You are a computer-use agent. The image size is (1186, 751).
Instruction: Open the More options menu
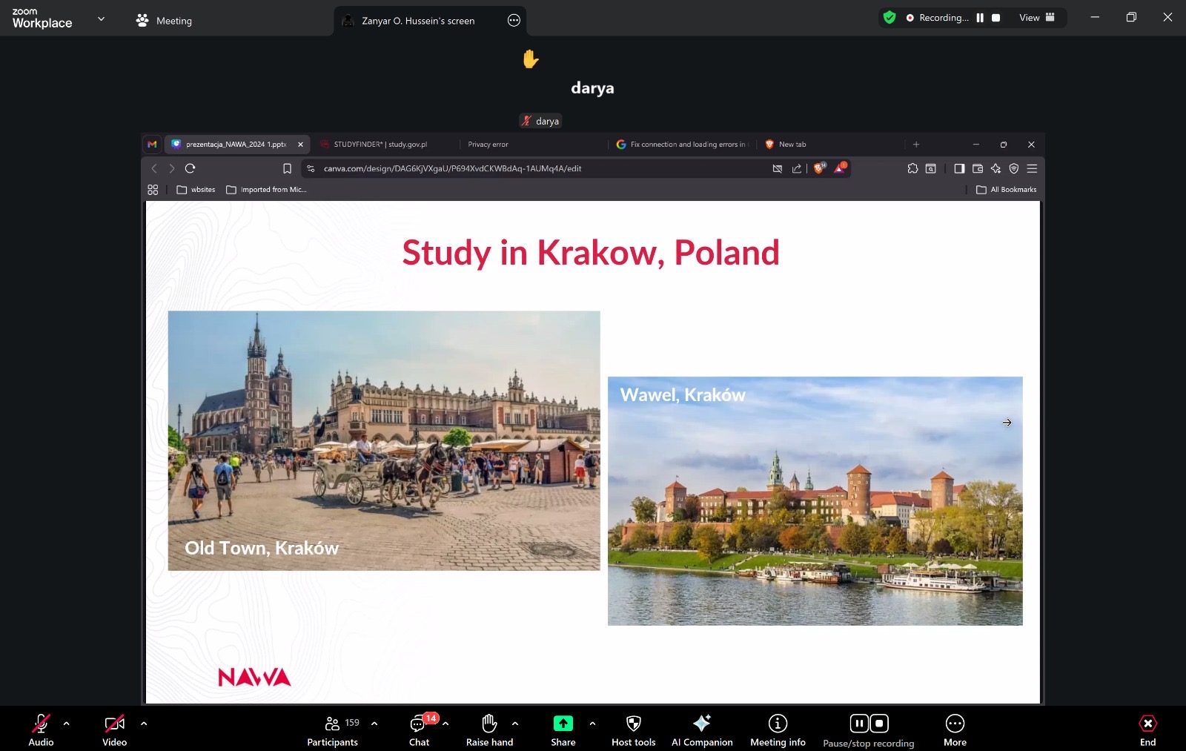955,730
